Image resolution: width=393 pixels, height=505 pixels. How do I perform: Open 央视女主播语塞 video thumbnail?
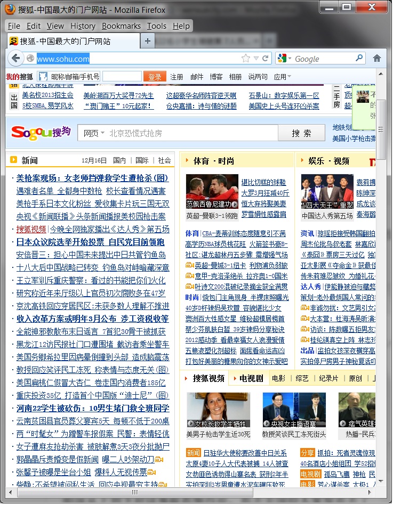click(x=294, y=410)
